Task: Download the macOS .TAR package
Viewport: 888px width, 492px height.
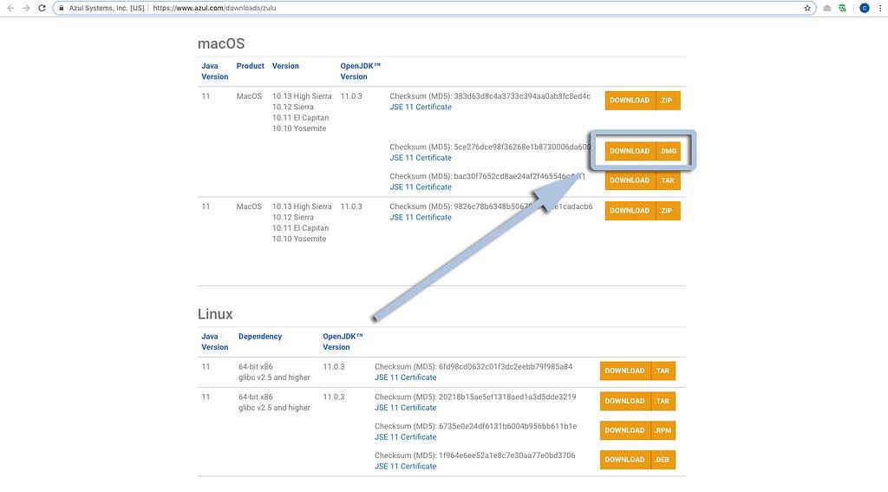Action: click(x=643, y=180)
